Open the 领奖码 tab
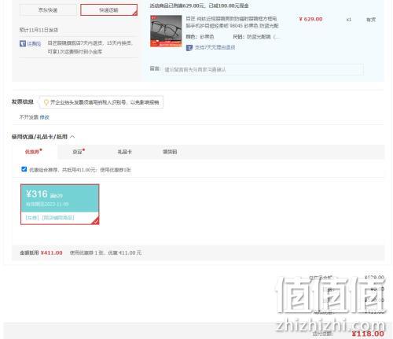393x339 pixels. pyautogui.click(x=170, y=152)
